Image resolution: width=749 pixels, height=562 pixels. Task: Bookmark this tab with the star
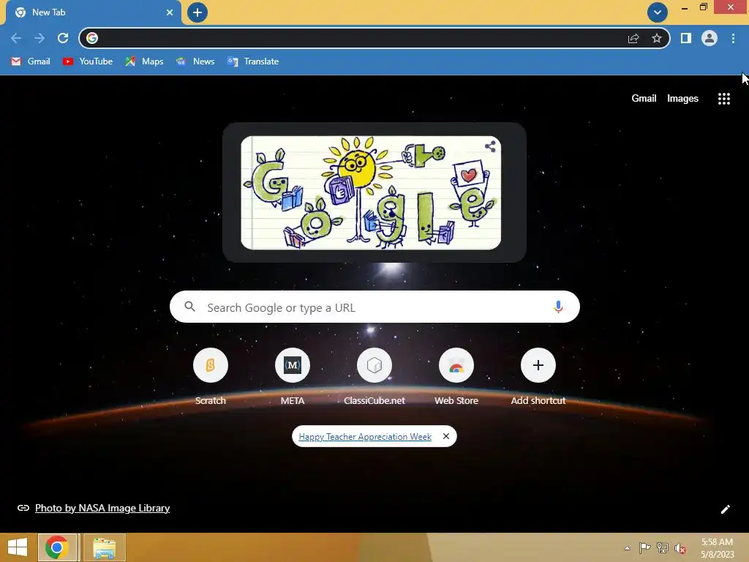pyautogui.click(x=657, y=38)
